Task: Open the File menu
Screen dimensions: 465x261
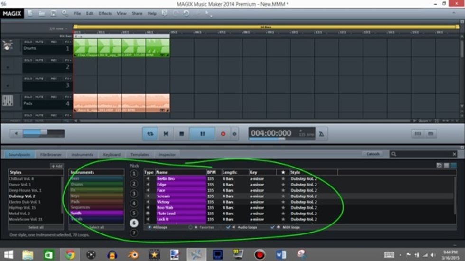Action: (x=77, y=13)
